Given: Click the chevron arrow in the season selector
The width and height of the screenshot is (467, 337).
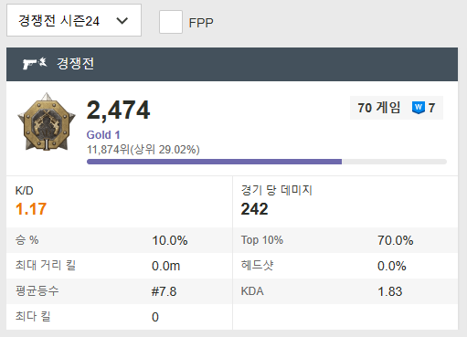Looking at the screenshot, I should pyautogui.click(x=122, y=21).
